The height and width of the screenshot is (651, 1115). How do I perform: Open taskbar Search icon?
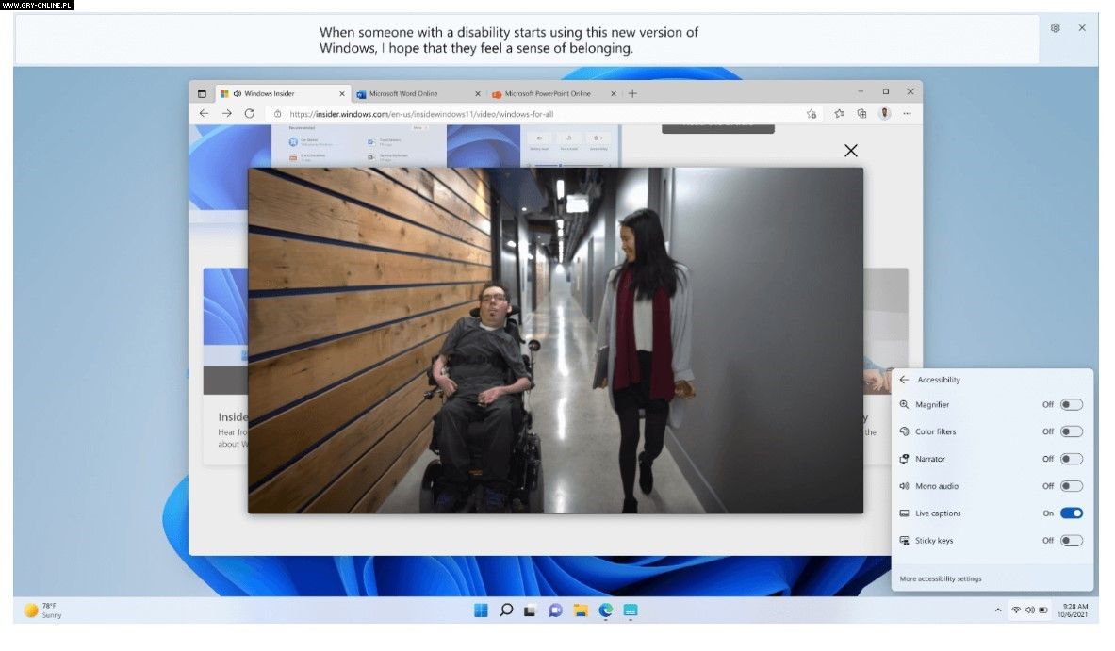click(x=506, y=610)
